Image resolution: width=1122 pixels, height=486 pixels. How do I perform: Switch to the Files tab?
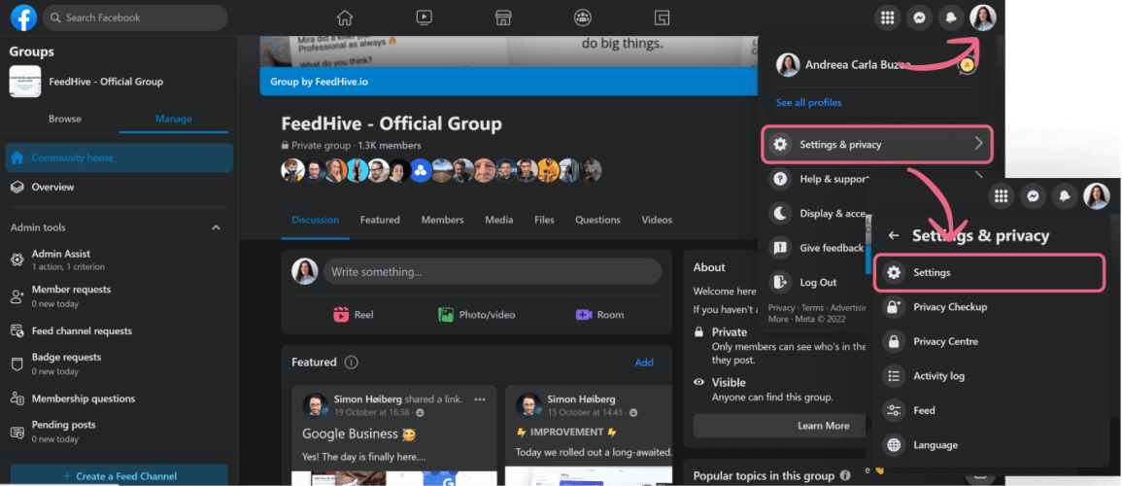pyautogui.click(x=545, y=220)
